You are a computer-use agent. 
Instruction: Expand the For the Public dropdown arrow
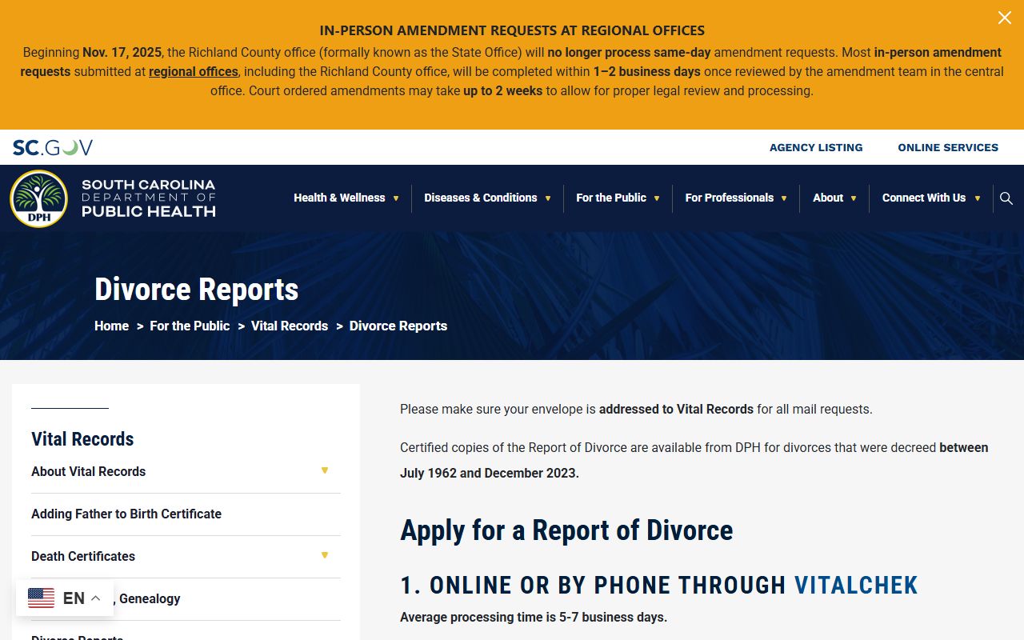click(x=657, y=198)
